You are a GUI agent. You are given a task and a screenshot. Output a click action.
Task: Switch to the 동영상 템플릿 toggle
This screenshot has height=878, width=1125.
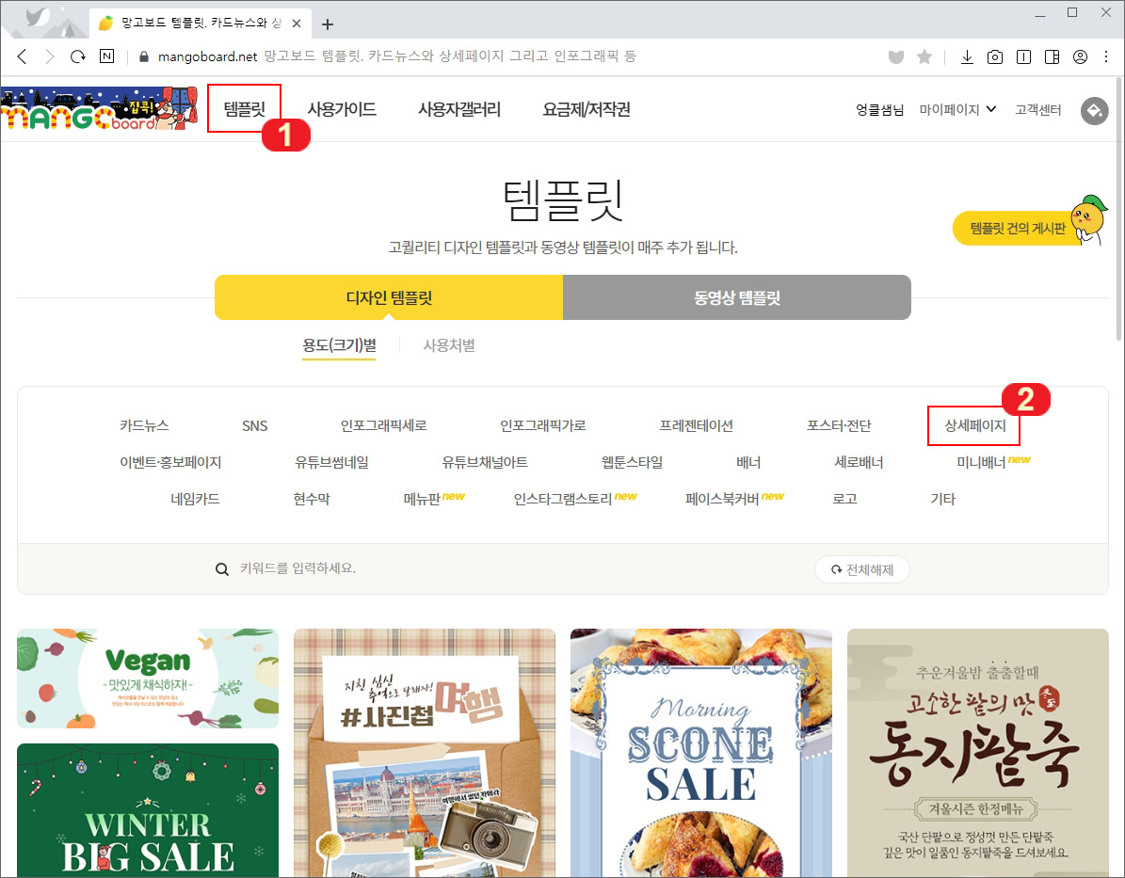(x=736, y=296)
